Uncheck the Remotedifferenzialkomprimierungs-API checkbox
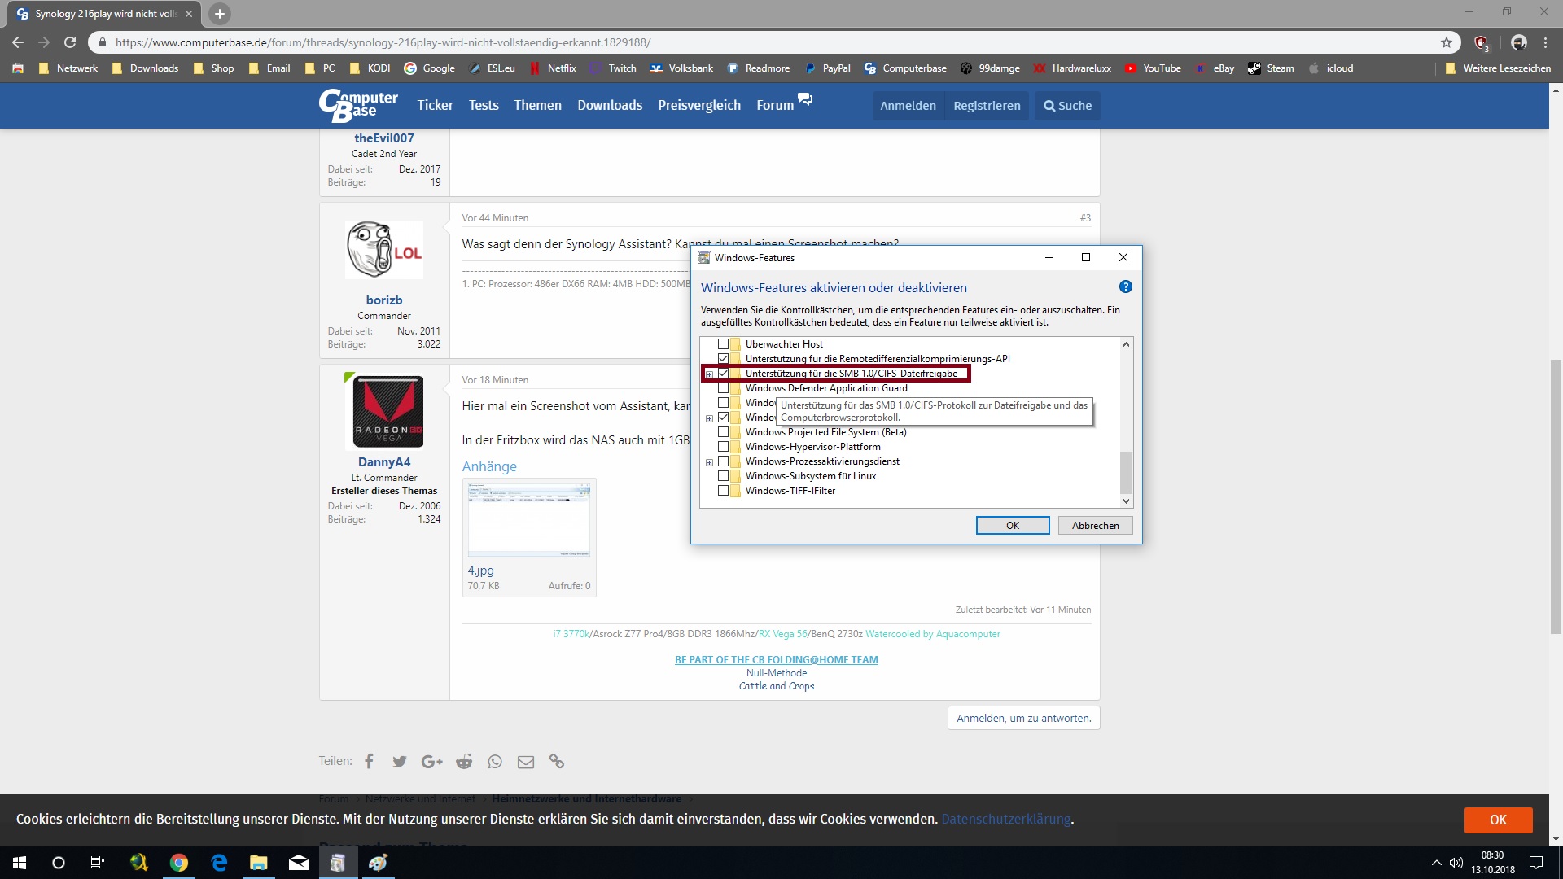1563x879 pixels. (x=723, y=359)
